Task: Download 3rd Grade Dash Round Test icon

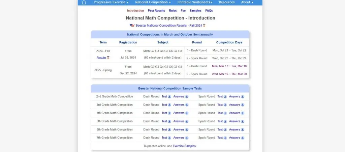Action: 169,105
